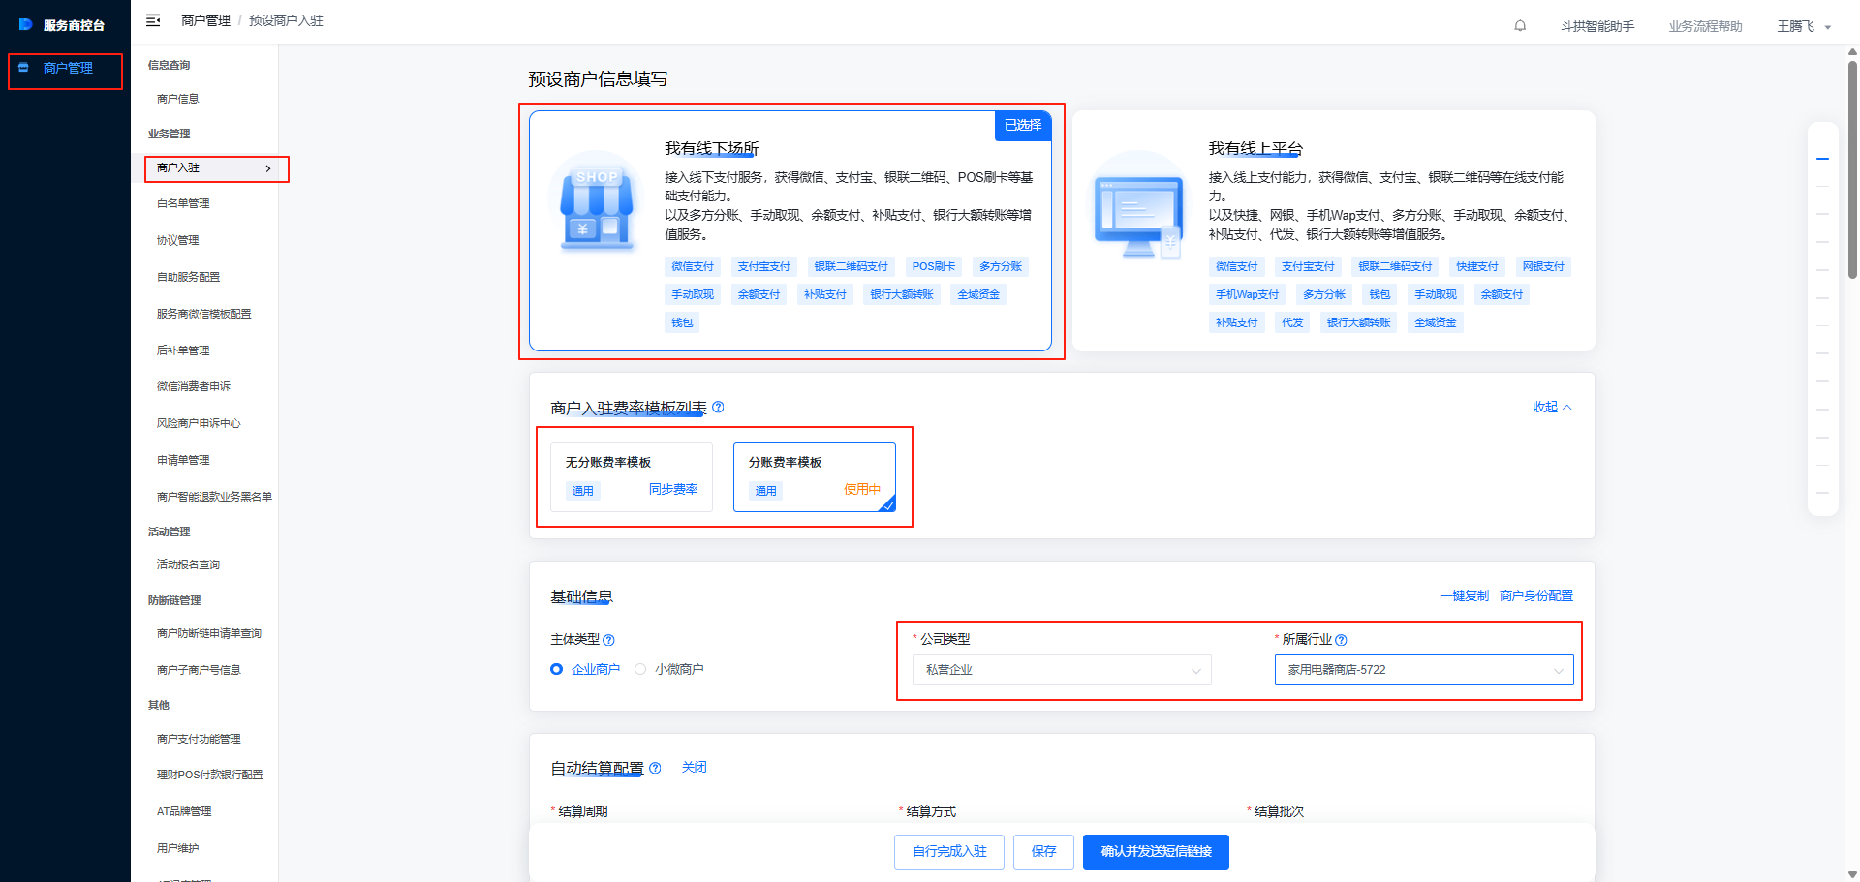Click the 保存 button

[x=1044, y=852]
